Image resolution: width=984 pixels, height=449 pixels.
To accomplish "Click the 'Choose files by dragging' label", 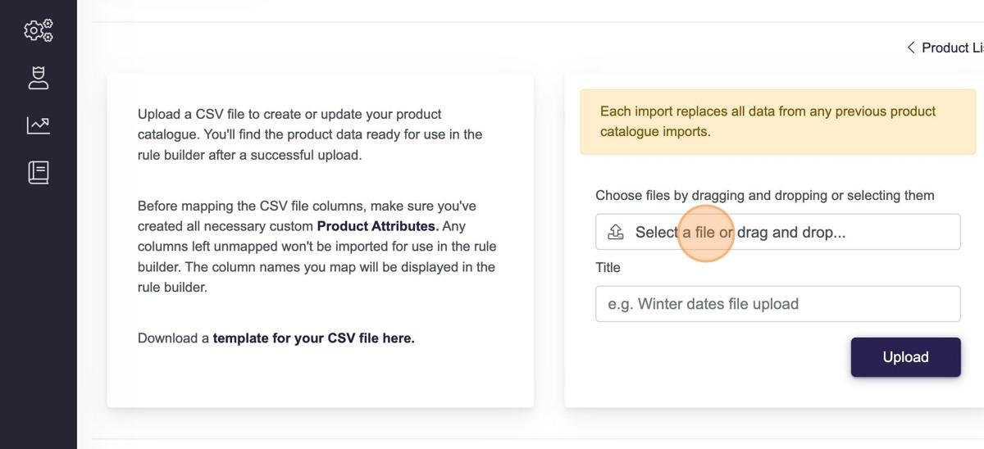I will 764,196.
